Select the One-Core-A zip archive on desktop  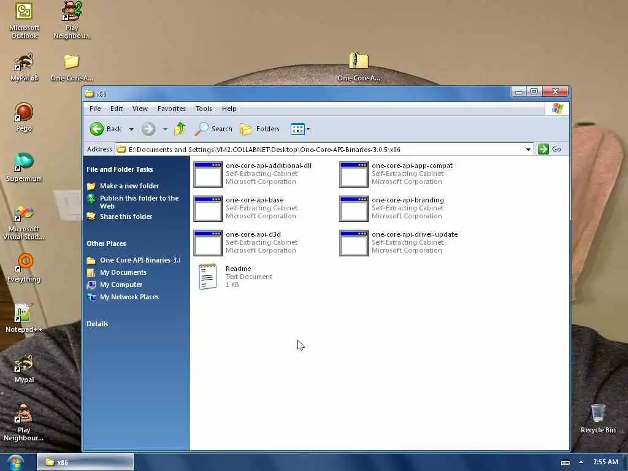(x=358, y=66)
